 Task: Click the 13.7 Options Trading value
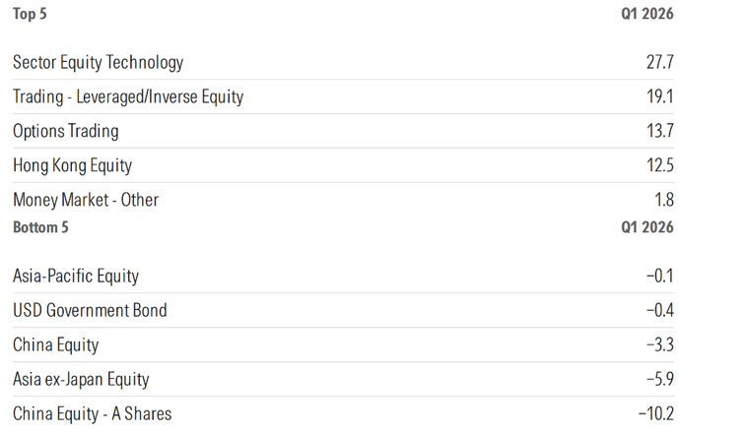pyautogui.click(x=660, y=131)
